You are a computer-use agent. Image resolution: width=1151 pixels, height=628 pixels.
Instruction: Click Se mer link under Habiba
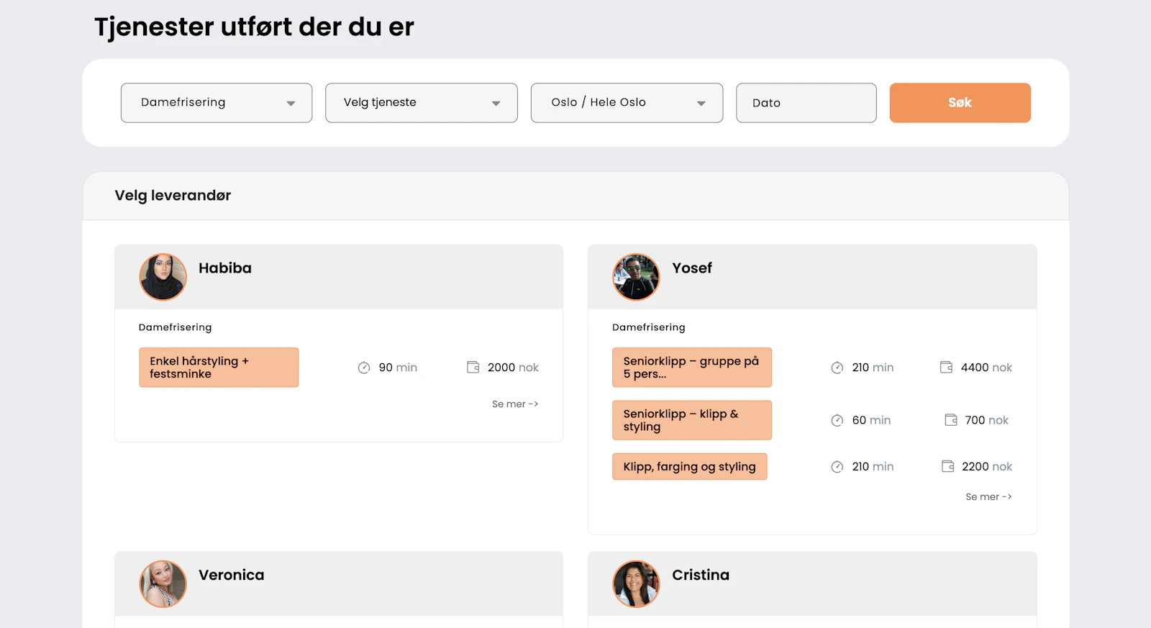tap(515, 404)
